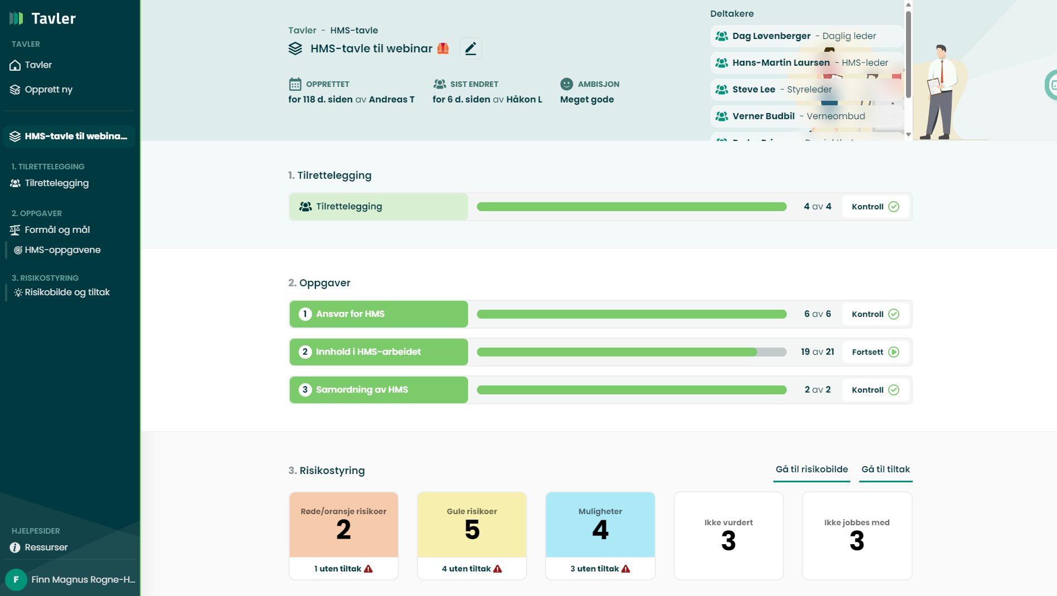The image size is (1057, 596).
Task: Click Kontroll for 'Samordning av HMS'
Action: (x=875, y=390)
